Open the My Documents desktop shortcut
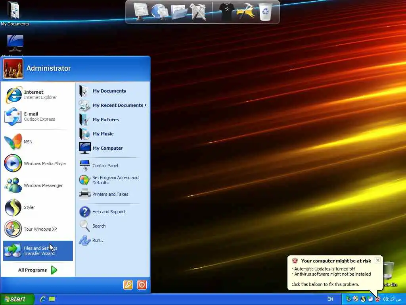406x305 pixels. click(14, 14)
